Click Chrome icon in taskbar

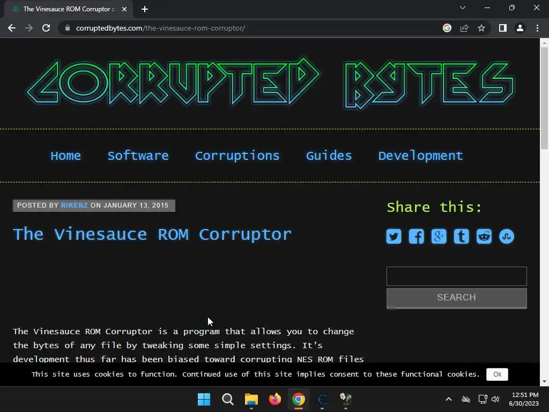[x=298, y=399]
